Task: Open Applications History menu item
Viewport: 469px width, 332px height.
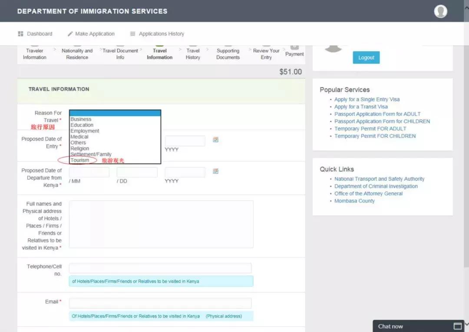Action: point(162,34)
